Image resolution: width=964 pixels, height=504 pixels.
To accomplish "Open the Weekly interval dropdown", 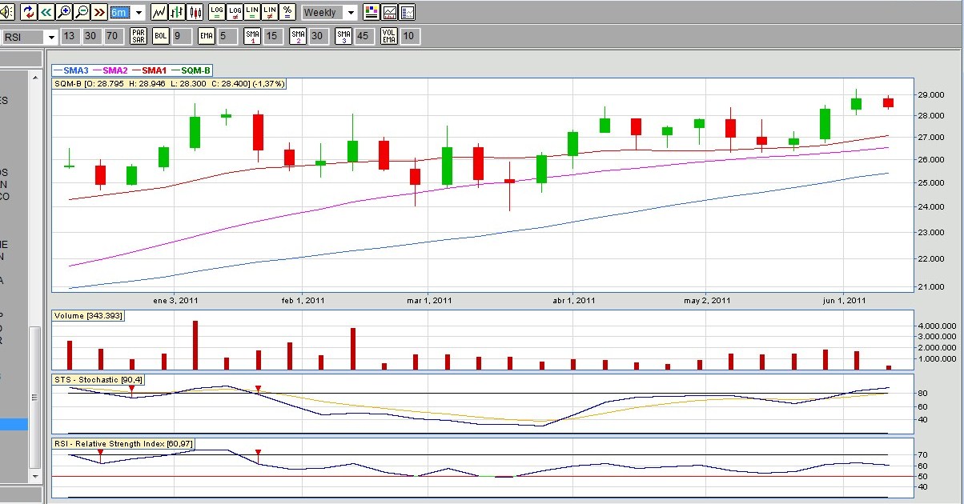I will 351,13.
